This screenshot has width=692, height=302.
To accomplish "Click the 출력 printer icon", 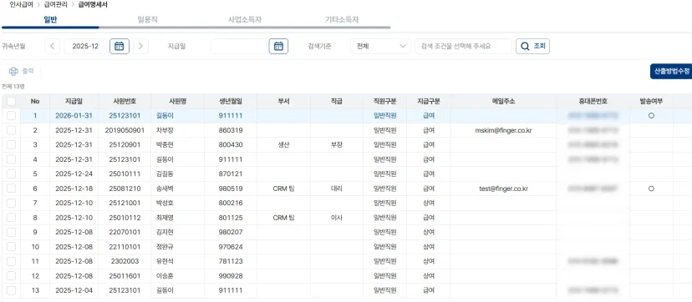I will 13,71.
